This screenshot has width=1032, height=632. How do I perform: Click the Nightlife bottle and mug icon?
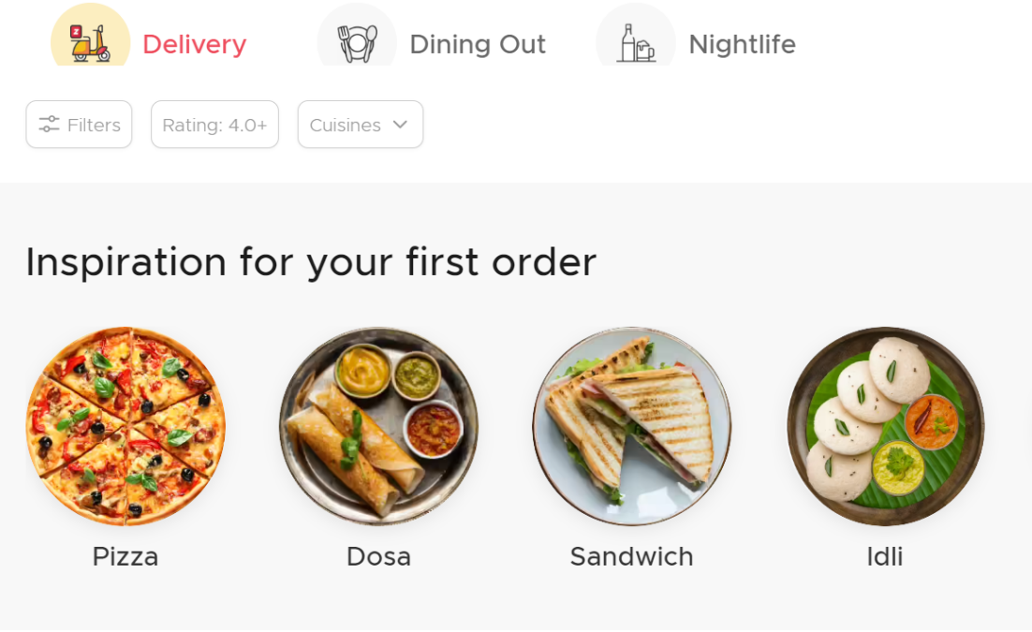coord(635,43)
